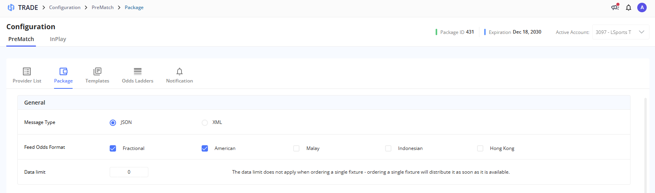Screen dimensions: 655x193
Task: Open the announcements megaphone icon
Action: click(x=615, y=7)
